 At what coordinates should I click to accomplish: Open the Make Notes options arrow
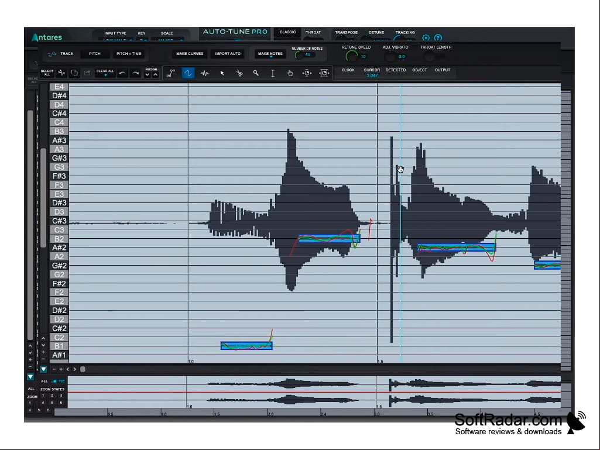(x=271, y=57)
